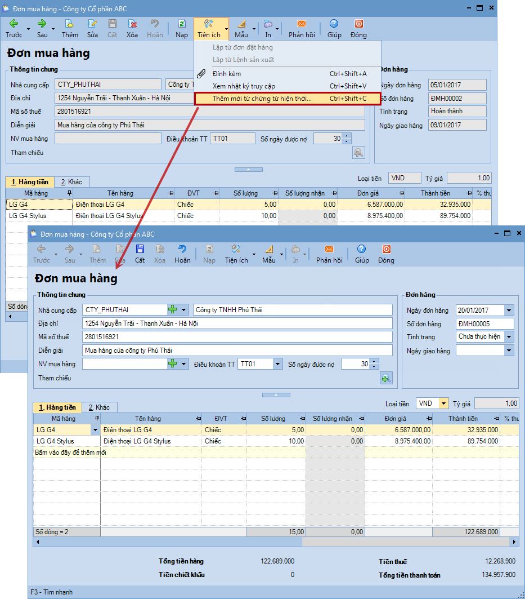This screenshot has width=525, height=599.
Task: Expand Ngày đơn hàng date picker 20/01/2017
Action: pos(509,310)
